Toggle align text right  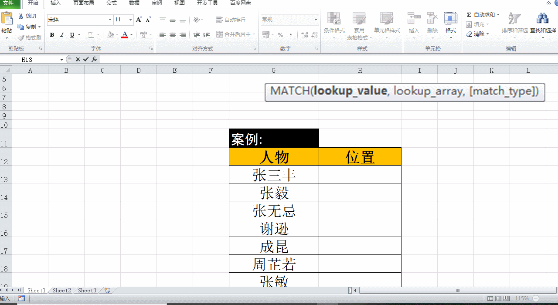coord(183,34)
